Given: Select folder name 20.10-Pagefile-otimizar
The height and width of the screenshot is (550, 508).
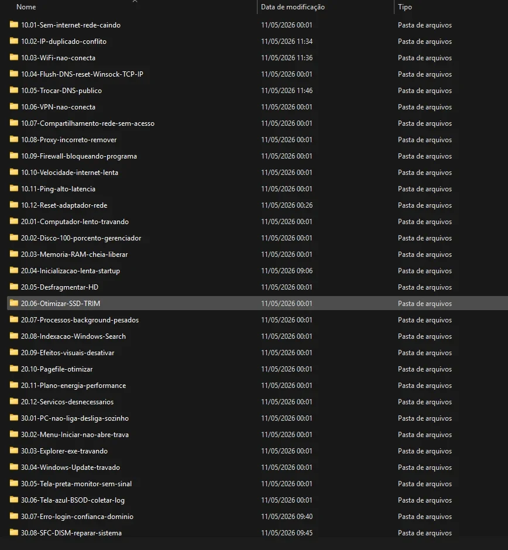Looking at the screenshot, I should pos(57,369).
